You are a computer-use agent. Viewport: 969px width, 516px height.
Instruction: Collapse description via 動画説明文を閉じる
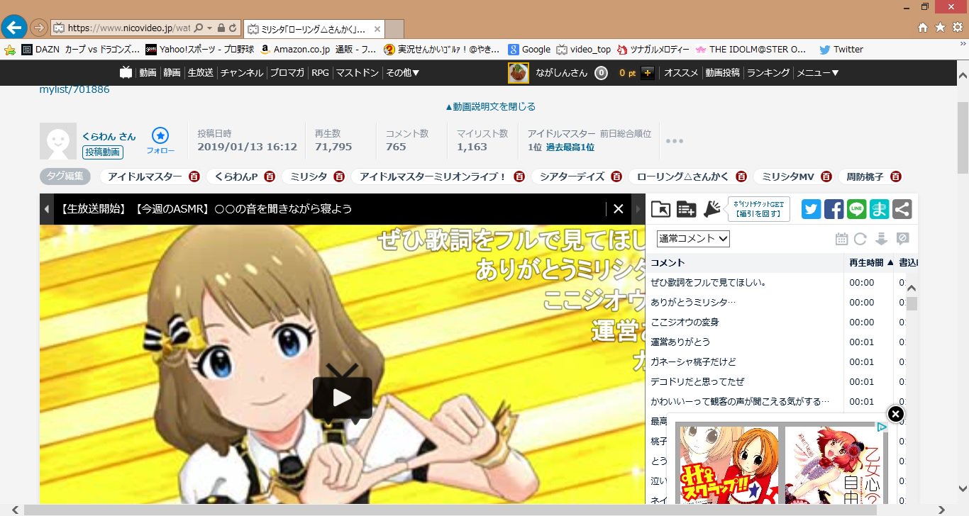pos(490,106)
